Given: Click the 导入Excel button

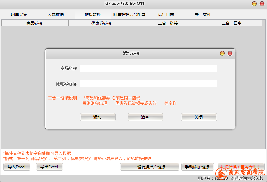Looking at the screenshot, I should tap(17, 167).
